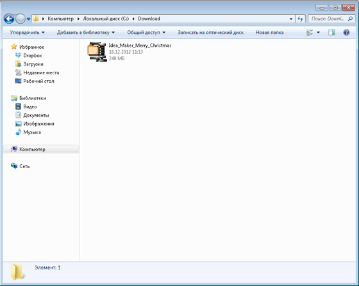Screen dimensions: 359x286
Task: Click the greyed Forward navigation arrow
Action: (20, 19)
